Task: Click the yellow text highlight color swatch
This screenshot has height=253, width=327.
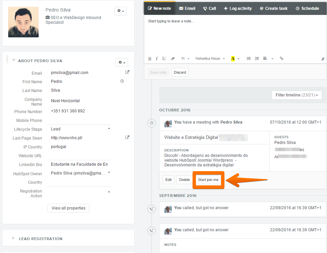Action: [x=233, y=59]
